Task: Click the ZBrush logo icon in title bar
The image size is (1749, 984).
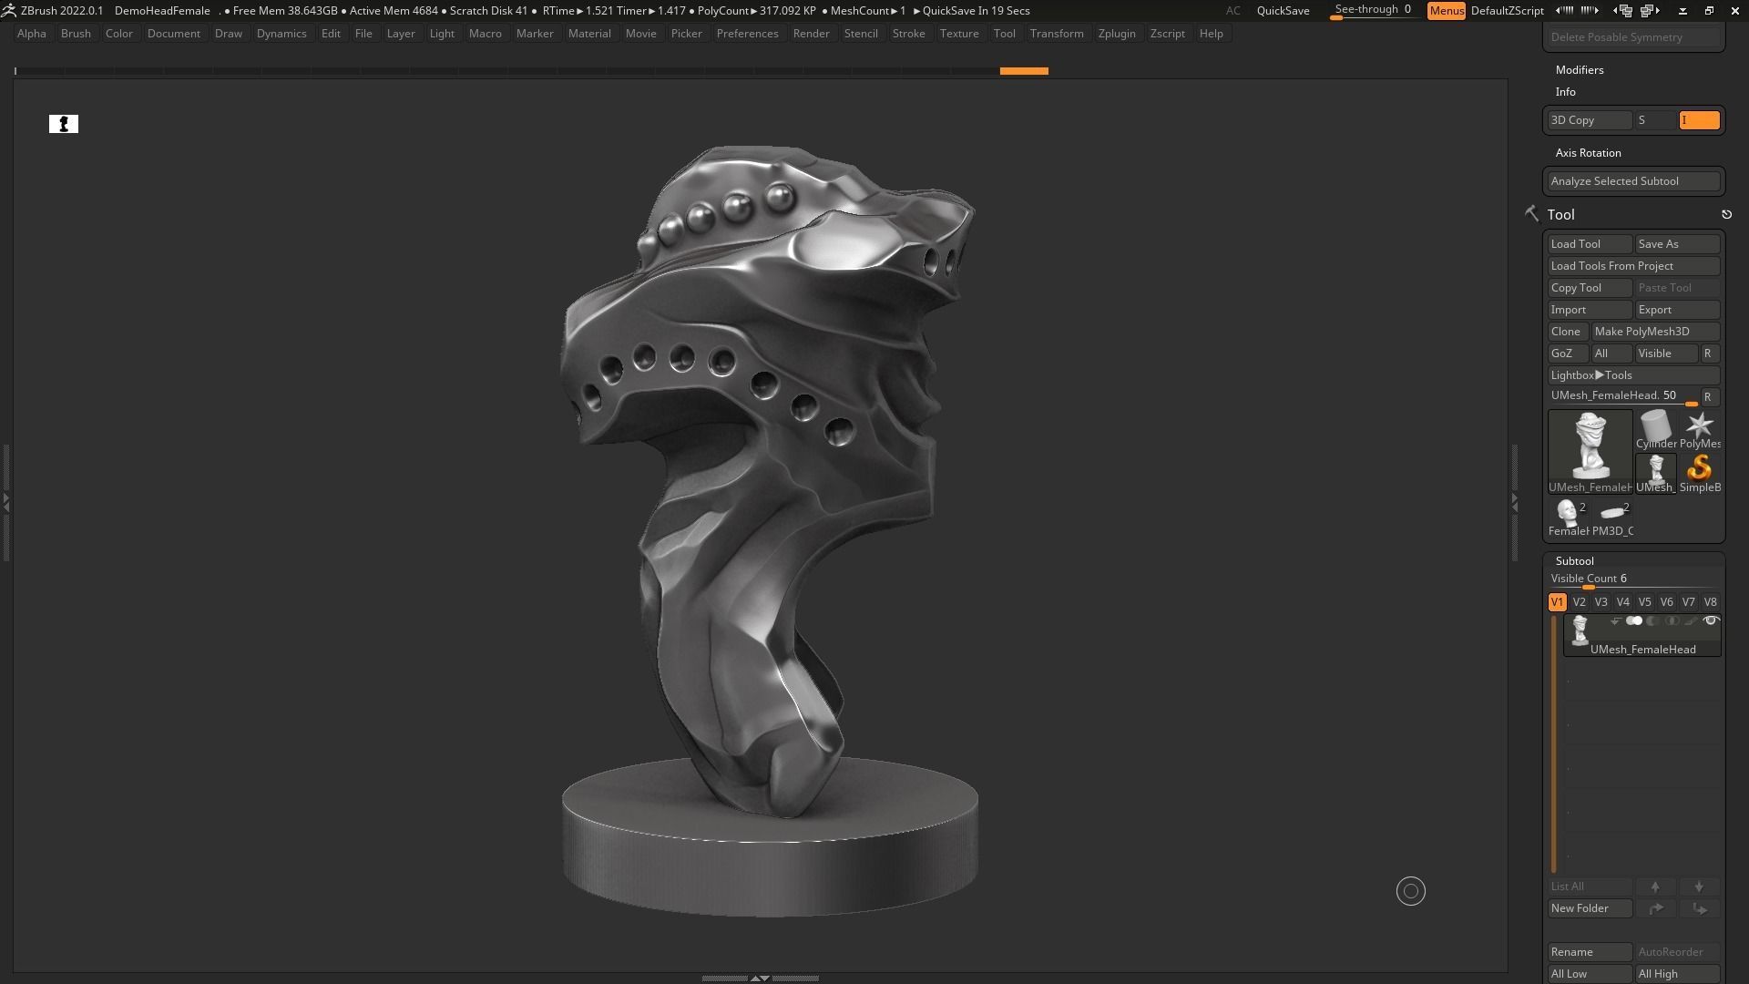Action: (x=8, y=11)
